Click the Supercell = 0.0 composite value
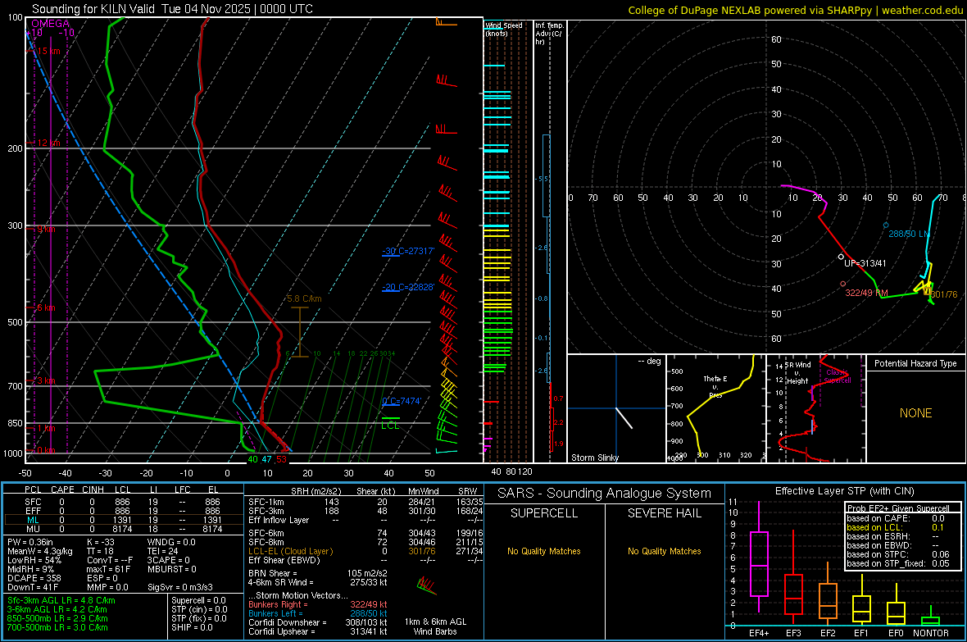The width and height of the screenshot is (967, 642). coord(198,600)
